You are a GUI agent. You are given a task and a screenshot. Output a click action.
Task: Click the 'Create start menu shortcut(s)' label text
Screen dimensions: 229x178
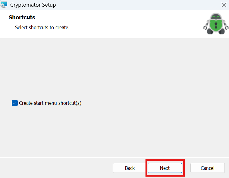[x=50, y=103]
